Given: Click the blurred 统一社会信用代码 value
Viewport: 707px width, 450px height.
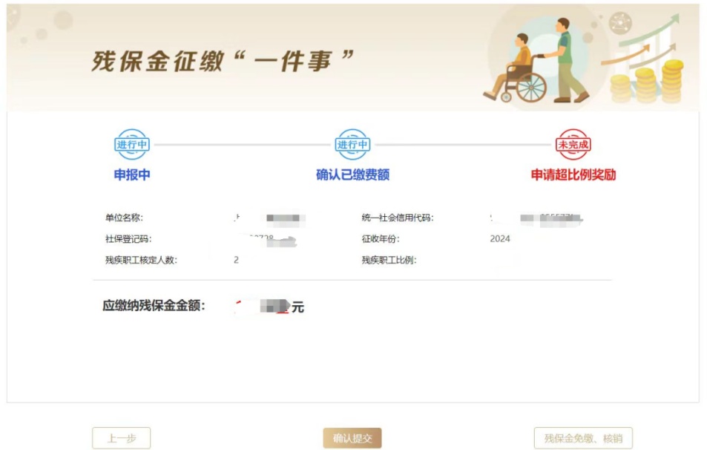Looking at the screenshot, I should (x=536, y=218).
